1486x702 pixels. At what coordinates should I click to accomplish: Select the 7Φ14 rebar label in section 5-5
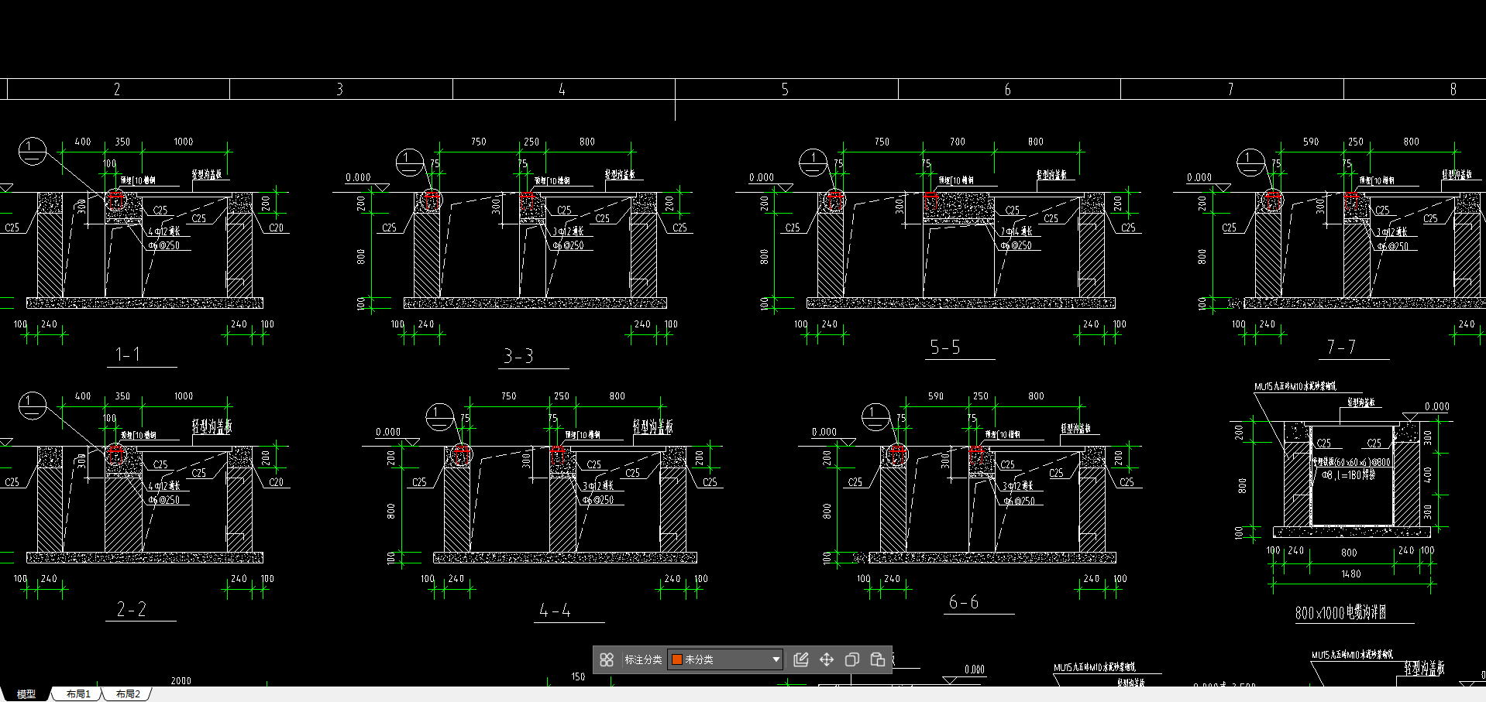click(1016, 231)
